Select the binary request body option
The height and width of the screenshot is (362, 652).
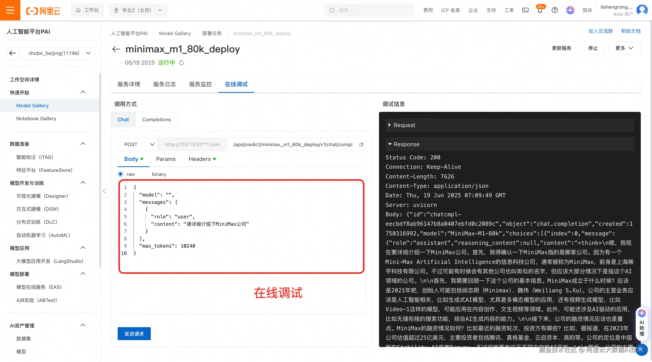[146, 174]
